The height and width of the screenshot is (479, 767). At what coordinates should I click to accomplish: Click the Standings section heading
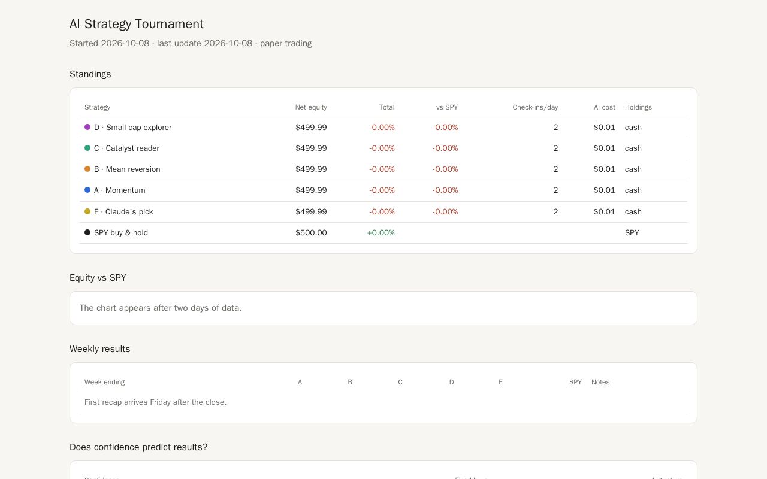(90, 74)
